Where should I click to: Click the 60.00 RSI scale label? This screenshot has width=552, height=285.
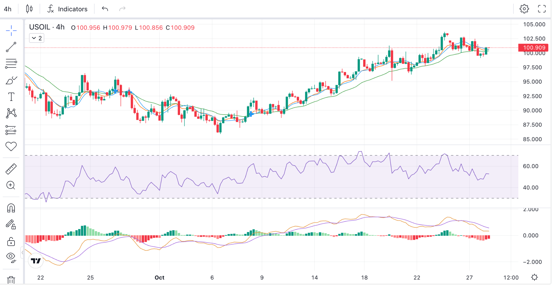click(530, 166)
